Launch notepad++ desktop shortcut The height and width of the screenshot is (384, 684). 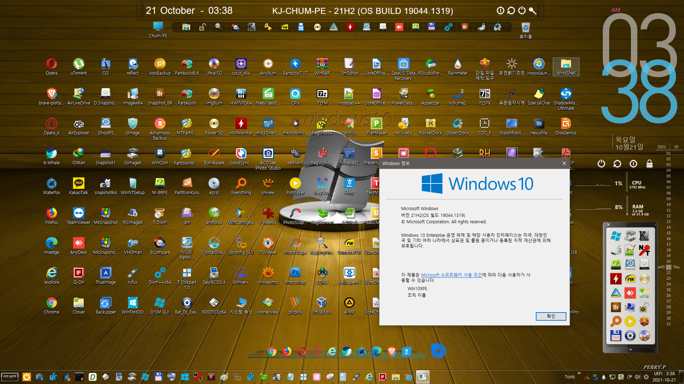[x=349, y=97]
